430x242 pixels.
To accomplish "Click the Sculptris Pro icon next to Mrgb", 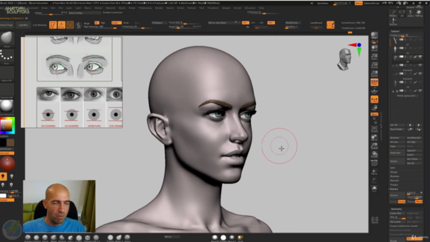I will click(79, 26).
